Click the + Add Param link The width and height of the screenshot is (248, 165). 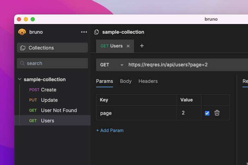pyautogui.click(x=110, y=130)
